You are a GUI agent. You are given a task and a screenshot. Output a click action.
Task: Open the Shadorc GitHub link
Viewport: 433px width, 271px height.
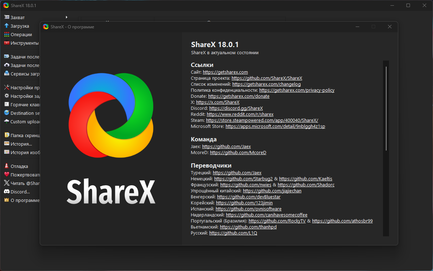point(306,185)
